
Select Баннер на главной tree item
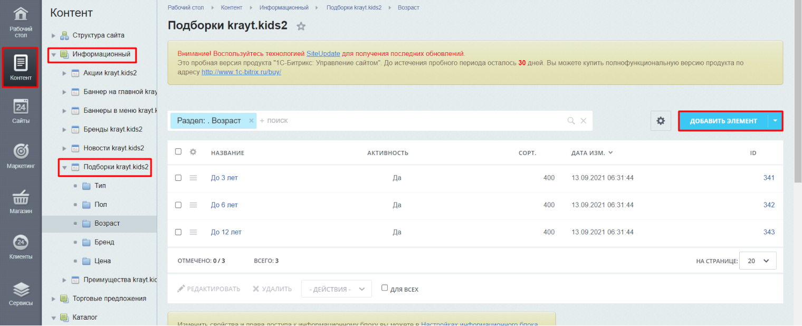pyautogui.click(x=120, y=92)
